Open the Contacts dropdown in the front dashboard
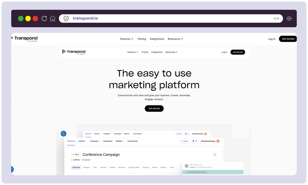Viewport: 308px width, 185px height. pyautogui.click(x=82, y=141)
